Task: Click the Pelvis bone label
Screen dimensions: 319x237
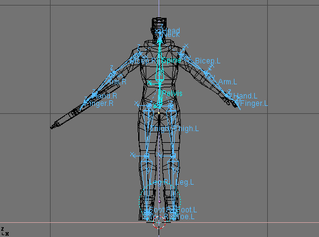Action: click(172, 94)
